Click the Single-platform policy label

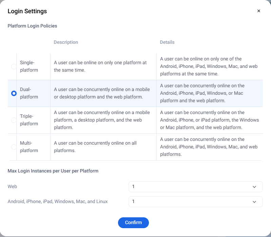[x=29, y=66]
